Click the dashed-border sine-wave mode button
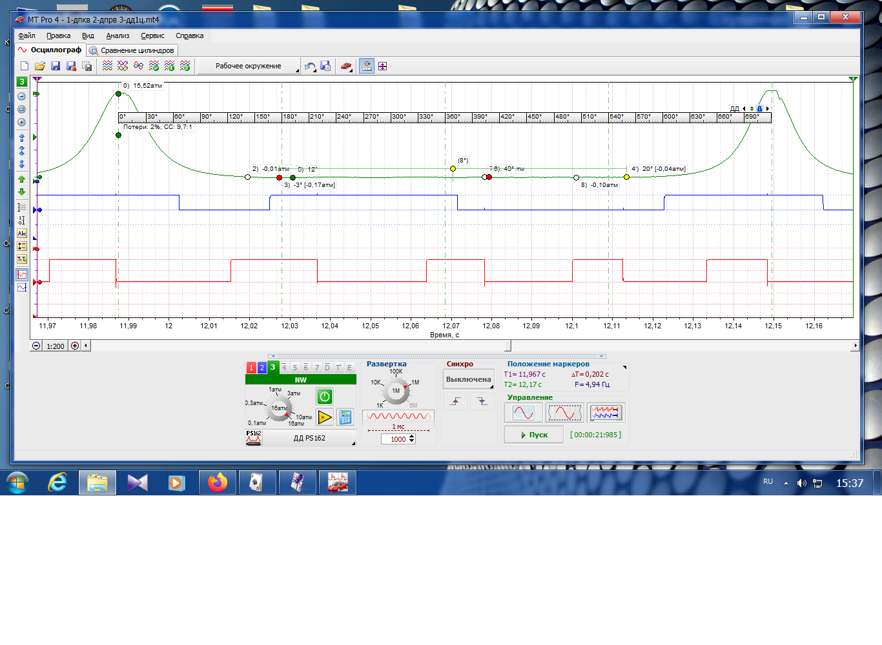 coord(565,413)
